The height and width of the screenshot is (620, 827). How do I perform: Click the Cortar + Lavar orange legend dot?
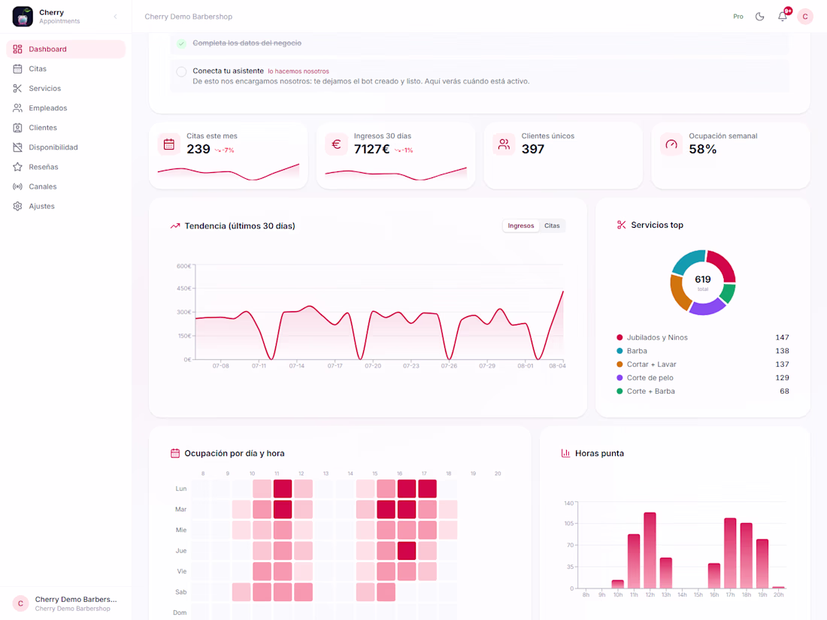pyautogui.click(x=619, y=364)
